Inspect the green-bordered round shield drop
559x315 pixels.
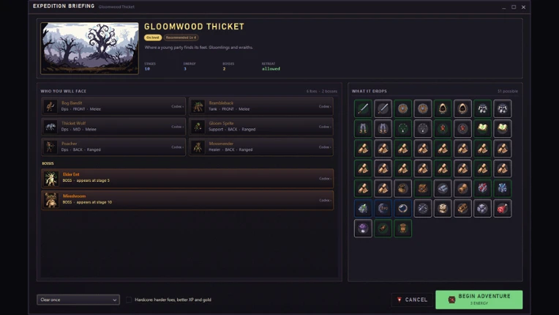403,108
